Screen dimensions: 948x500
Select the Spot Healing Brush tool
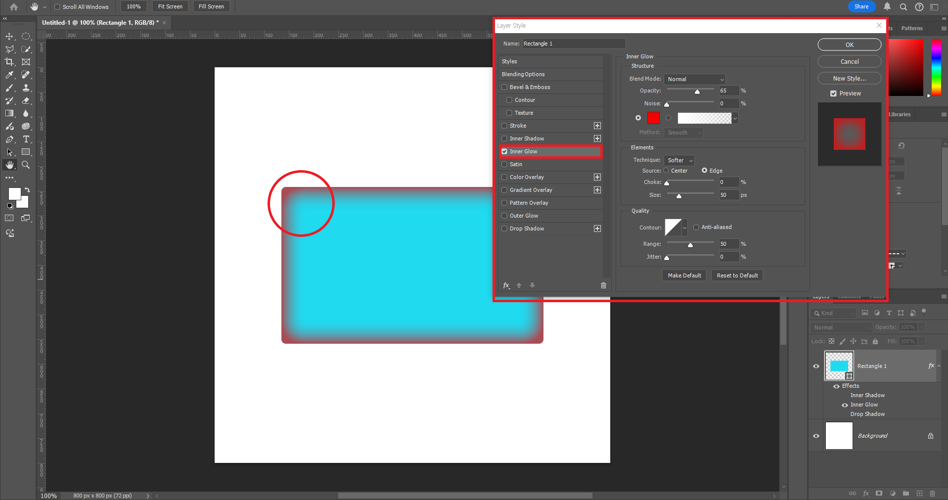[x=26, y=75]
